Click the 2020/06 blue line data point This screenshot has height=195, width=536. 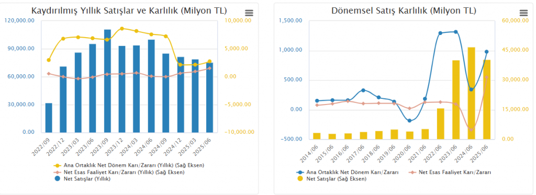coord(409,121)
